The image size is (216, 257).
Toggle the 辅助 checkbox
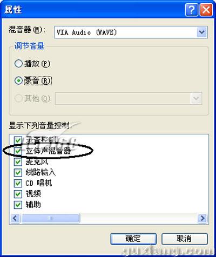[x=18, y=205]
